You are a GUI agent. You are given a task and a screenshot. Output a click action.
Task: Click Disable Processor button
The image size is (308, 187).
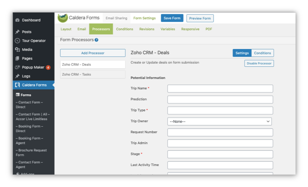pos(259,63)
